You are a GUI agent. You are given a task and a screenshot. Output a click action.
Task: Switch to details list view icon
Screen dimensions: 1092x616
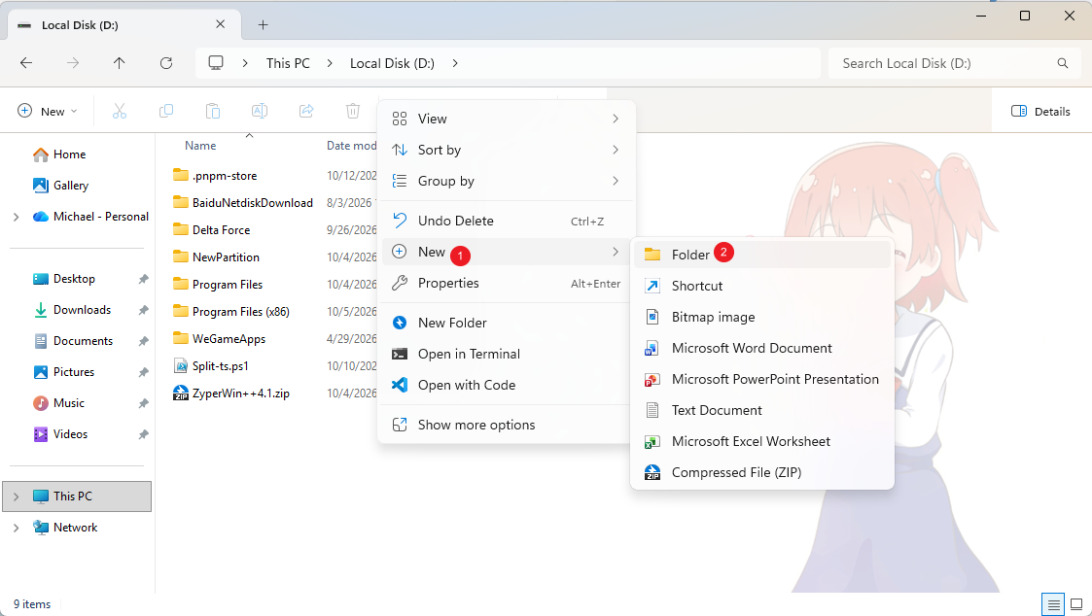(1054, 604)
